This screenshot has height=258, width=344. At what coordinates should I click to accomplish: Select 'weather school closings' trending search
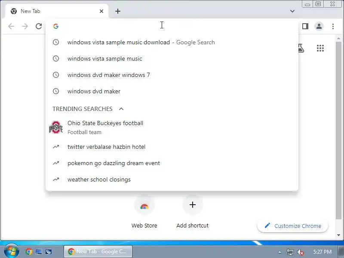[x=172, y=179]
